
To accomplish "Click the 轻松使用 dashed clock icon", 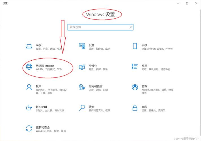I will click(x=29, y=108).
